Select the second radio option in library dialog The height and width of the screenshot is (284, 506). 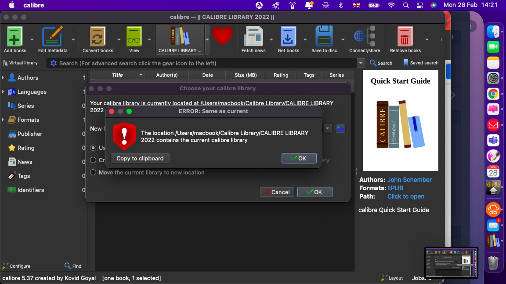[x=93, y=160]
